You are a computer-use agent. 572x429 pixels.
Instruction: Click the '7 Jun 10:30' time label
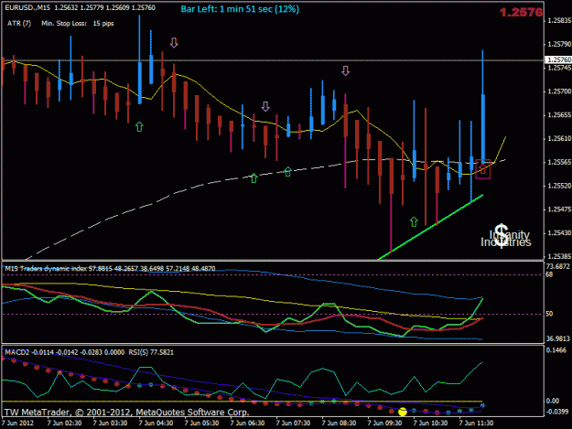coord(430,424)
